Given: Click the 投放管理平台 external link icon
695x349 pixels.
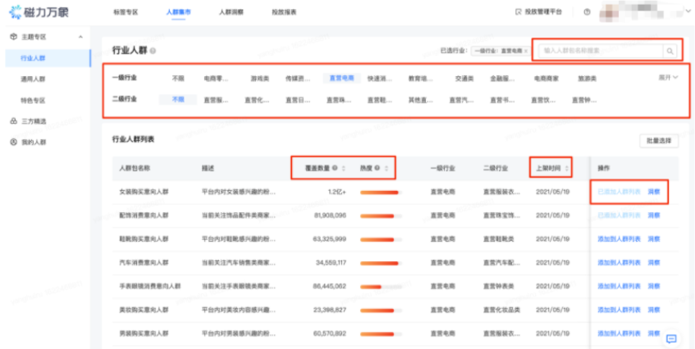Looking at the screenshot, I should (x=518, y=12).
